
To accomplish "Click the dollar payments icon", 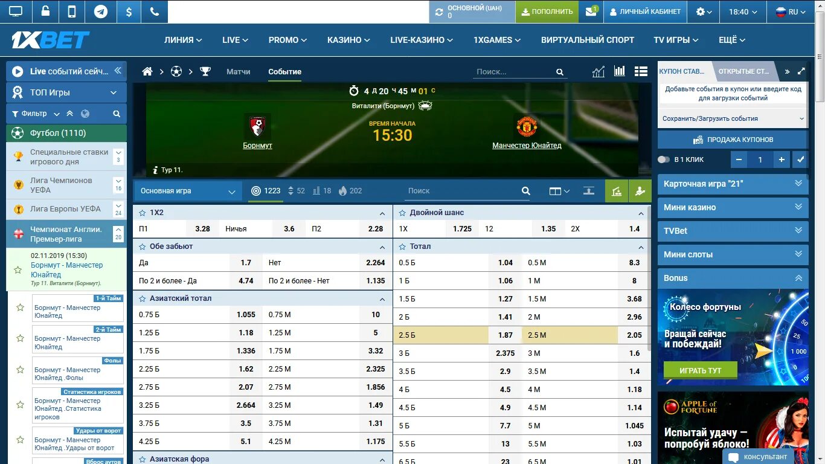I will (x=128, y=11).
